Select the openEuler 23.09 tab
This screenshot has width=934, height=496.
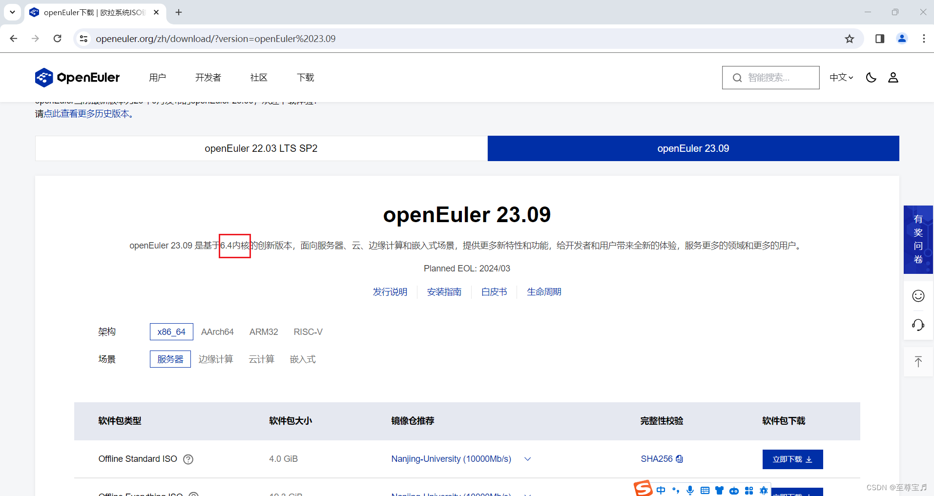[693, 148]
